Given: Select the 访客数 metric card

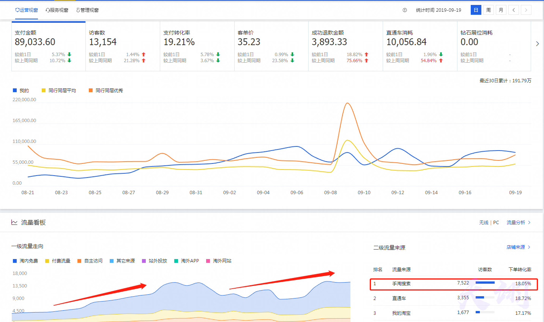Looking at the screenshot, I should [123, 46].
